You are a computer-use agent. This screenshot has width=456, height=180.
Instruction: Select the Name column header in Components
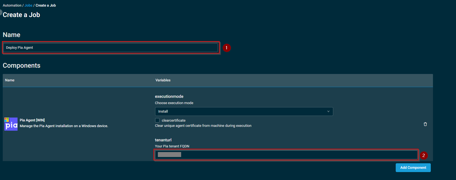point(10,80)
